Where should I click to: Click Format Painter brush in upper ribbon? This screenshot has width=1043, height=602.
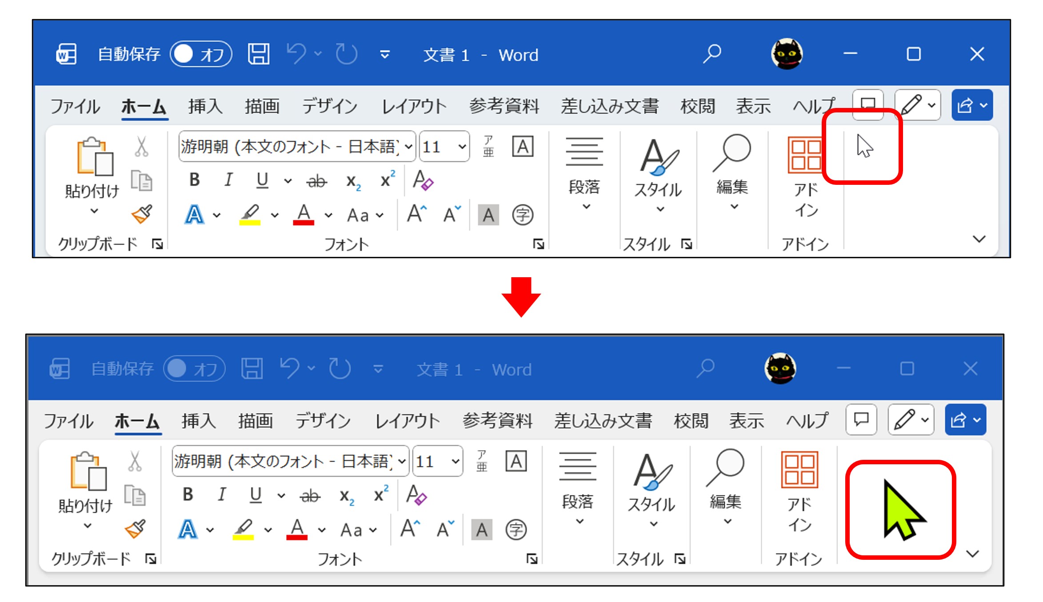pyautogui.click(x=142, y=215)
